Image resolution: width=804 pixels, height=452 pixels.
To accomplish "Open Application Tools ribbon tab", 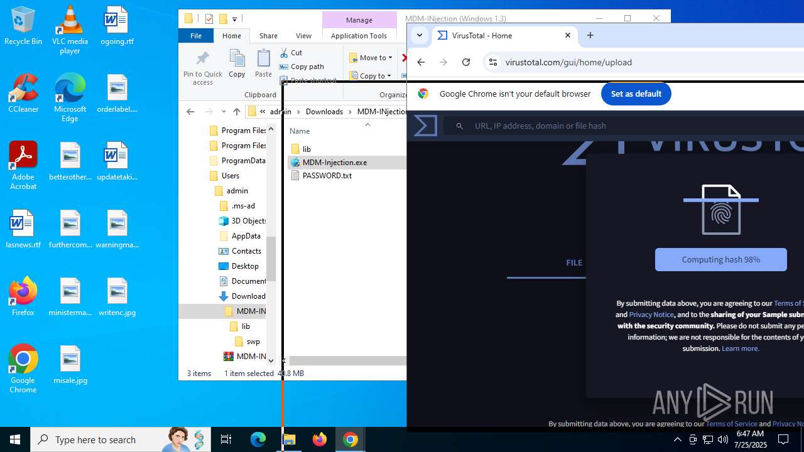I will click(x=359, y=36).
